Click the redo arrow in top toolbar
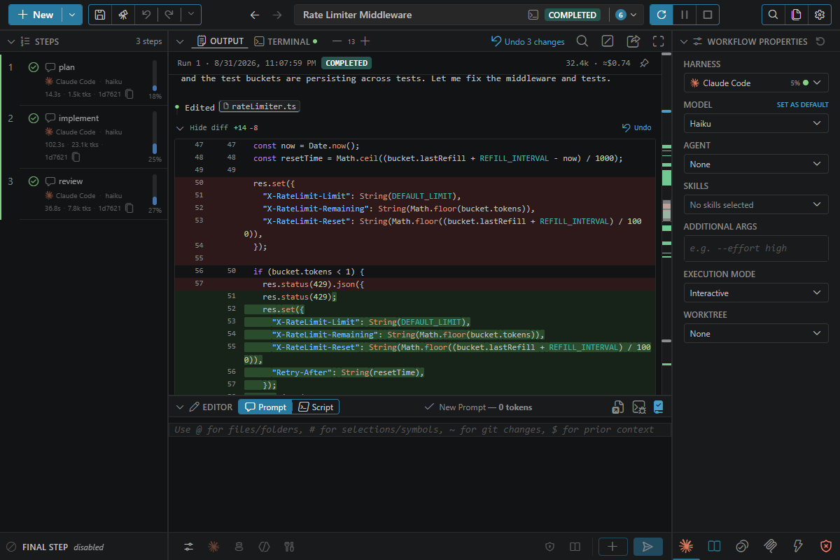Screen dimensions: 840x560 tap(168, 15)
